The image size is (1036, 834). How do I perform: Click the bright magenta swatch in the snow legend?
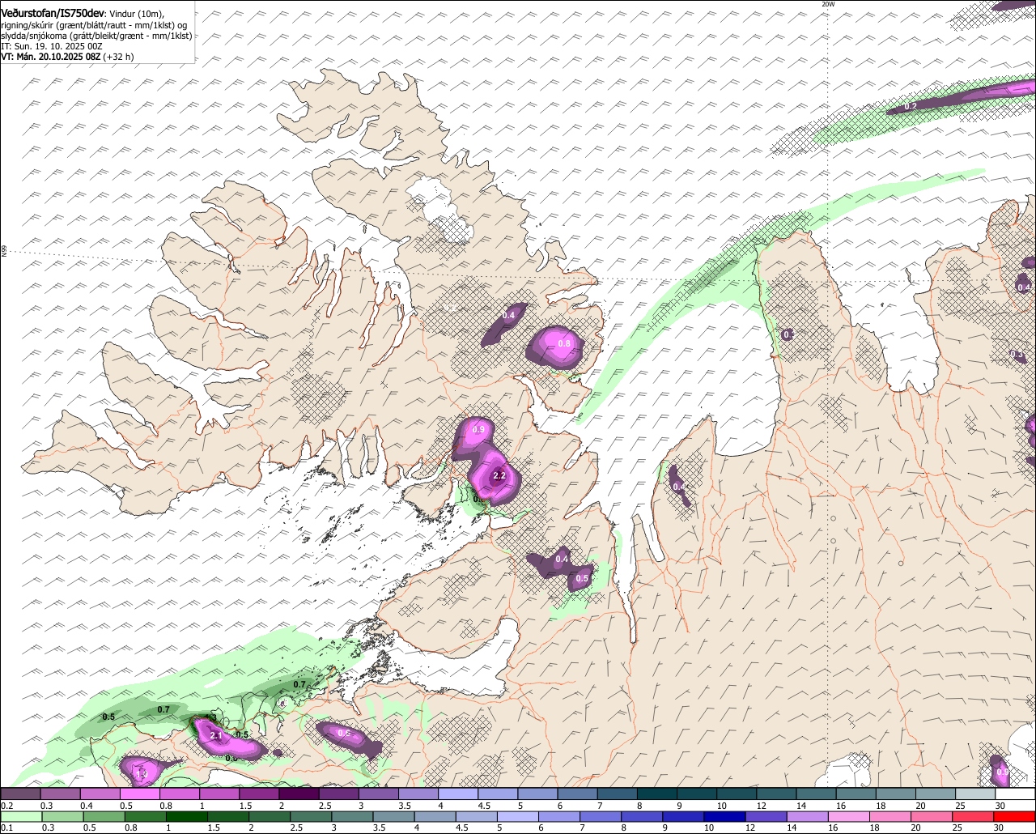pyautogui.click(x=139, y=794)
